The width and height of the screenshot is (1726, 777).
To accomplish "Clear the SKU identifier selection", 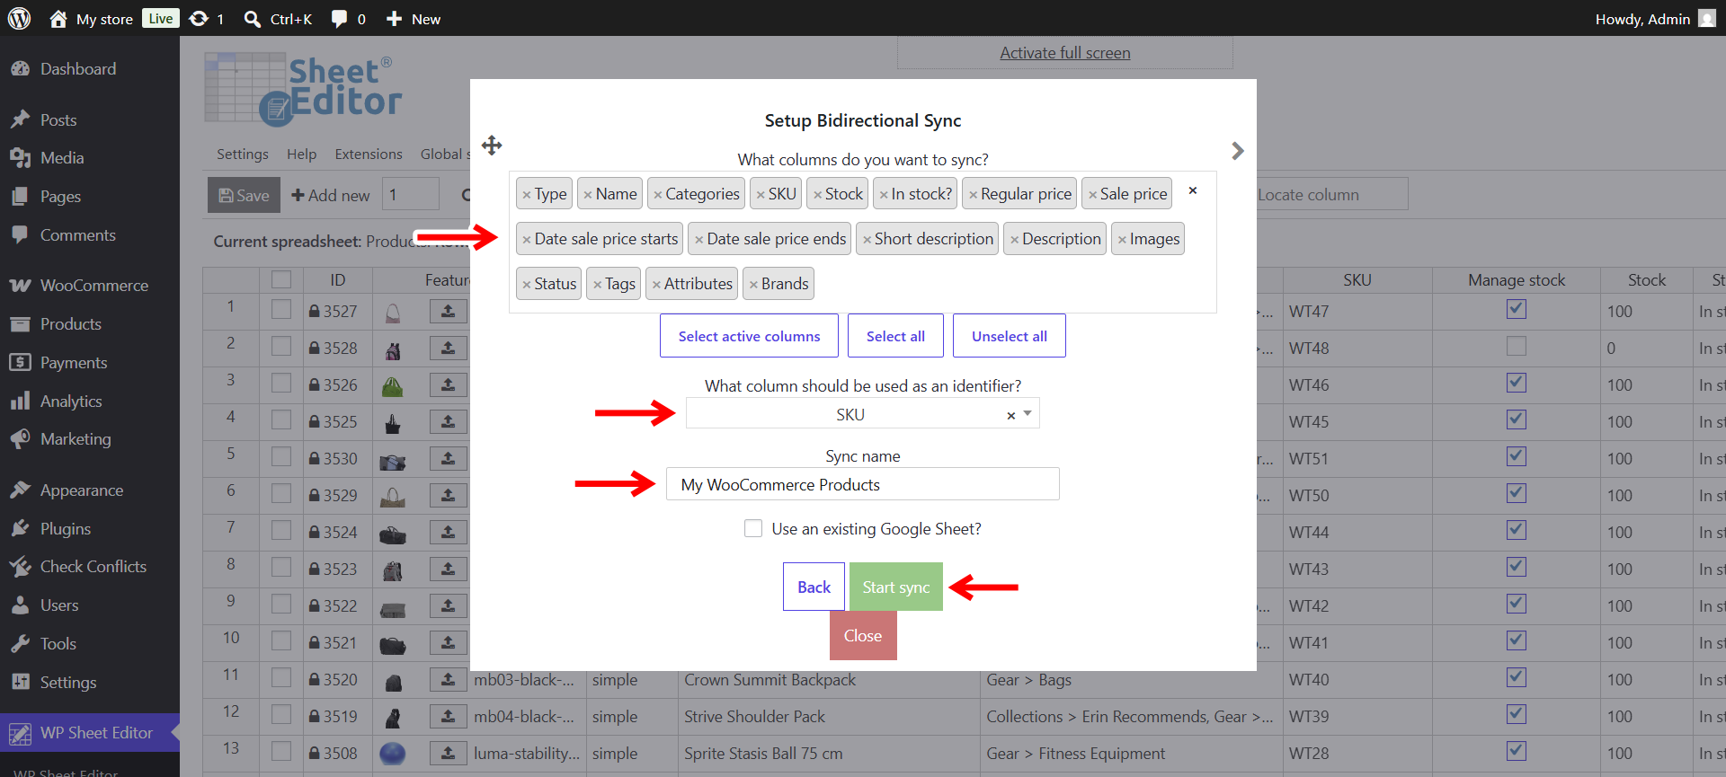I will [x=1011, y=415].
